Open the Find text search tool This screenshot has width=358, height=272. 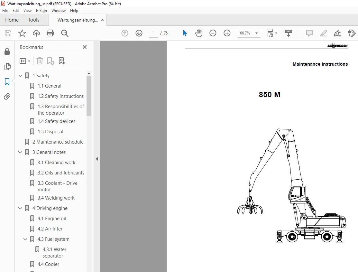(65, 33)
